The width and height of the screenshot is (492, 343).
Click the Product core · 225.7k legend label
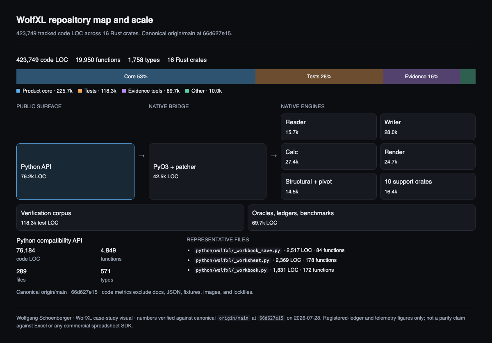coord(48,91)
